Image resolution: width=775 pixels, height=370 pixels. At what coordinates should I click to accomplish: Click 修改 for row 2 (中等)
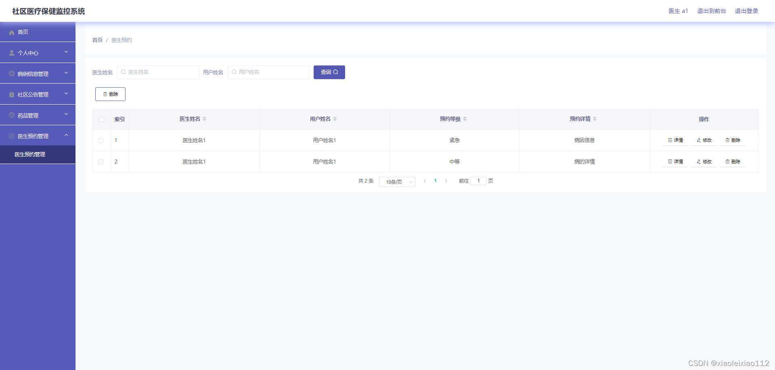tap(704, 162)
